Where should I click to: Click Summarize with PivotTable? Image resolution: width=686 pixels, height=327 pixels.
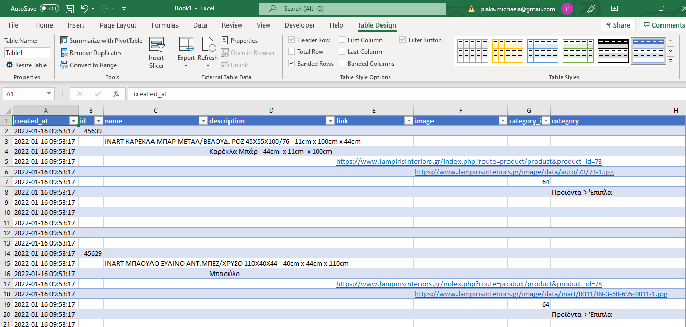point(101,41)
